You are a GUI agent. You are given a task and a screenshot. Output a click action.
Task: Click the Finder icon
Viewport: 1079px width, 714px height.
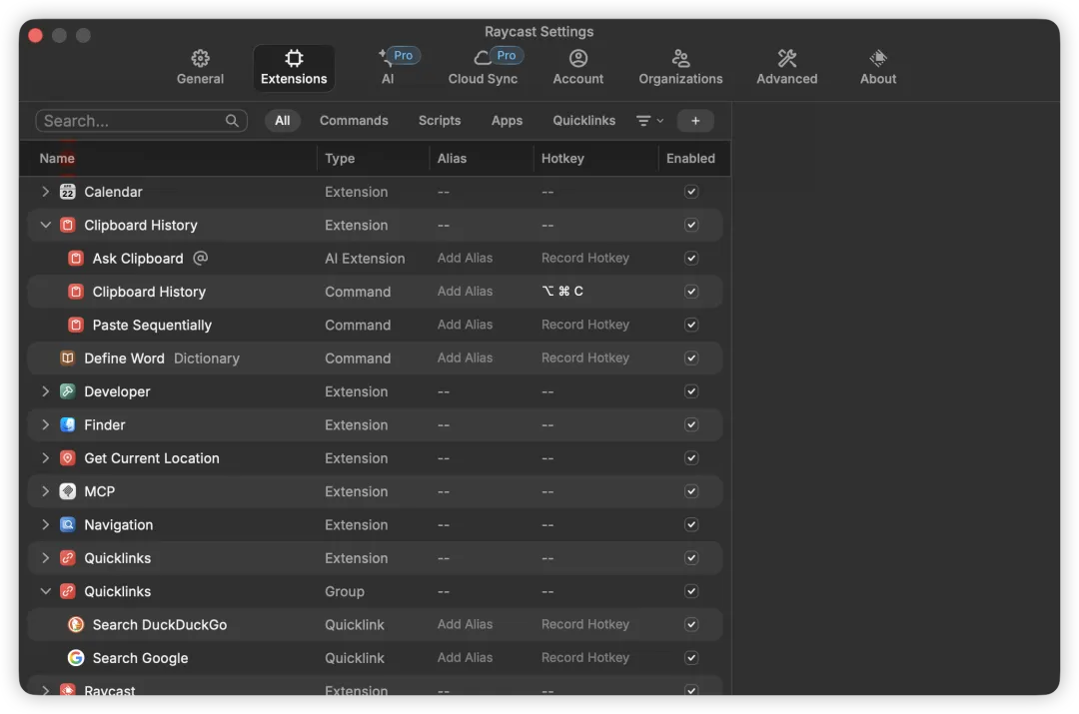(68, 424)
